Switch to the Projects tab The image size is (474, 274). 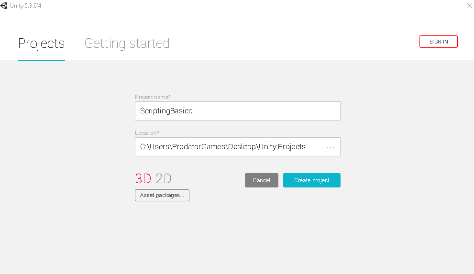pos(42,44)
